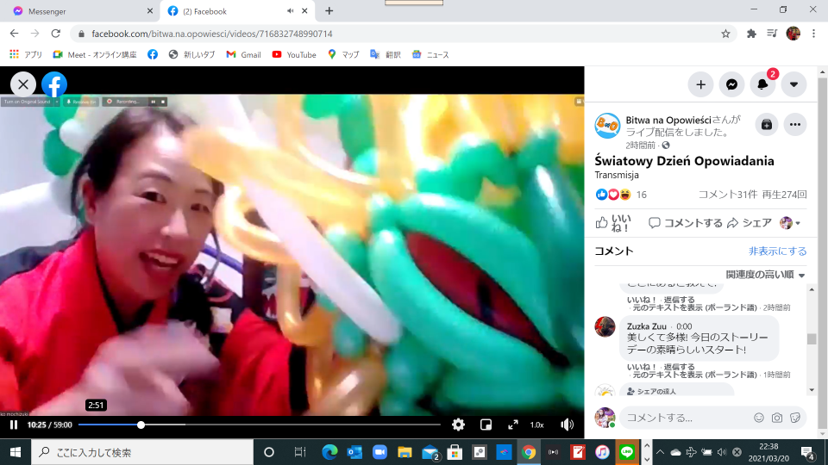
Task: Open notifications bell icon
Action: pos(762,84)
